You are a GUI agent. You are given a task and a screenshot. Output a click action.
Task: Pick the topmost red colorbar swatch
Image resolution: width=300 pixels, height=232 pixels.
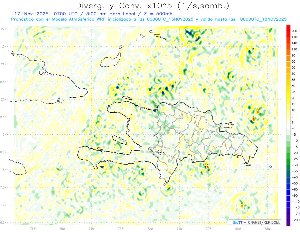tap(288, 28)
